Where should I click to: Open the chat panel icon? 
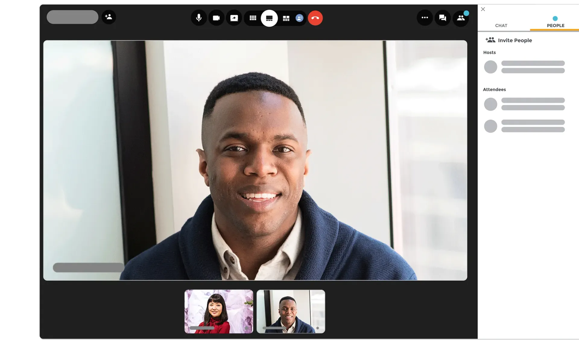pos(443,18)
